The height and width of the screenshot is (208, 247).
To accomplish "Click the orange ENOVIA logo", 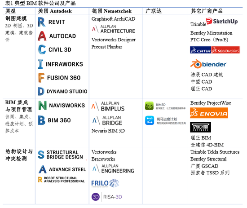I will [x=209, y=113].
